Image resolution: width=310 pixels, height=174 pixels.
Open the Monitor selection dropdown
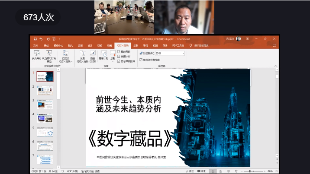tap(183, 53)
